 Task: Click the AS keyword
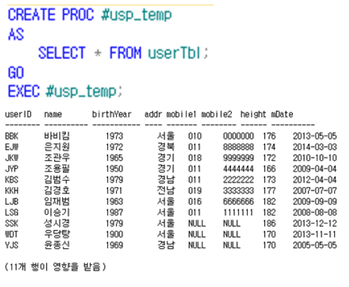pyautogui.click(x=16, y=34)
